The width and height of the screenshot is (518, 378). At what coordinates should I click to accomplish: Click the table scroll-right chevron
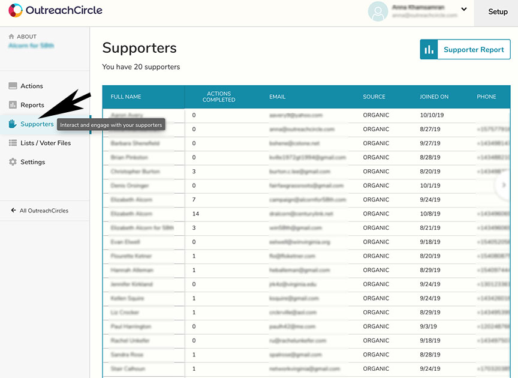pyautogui.click(x=504, y=185)
